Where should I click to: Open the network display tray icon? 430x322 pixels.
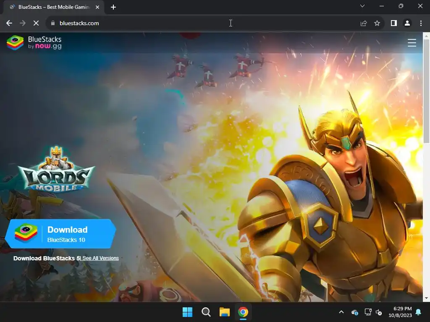(368, 312)
